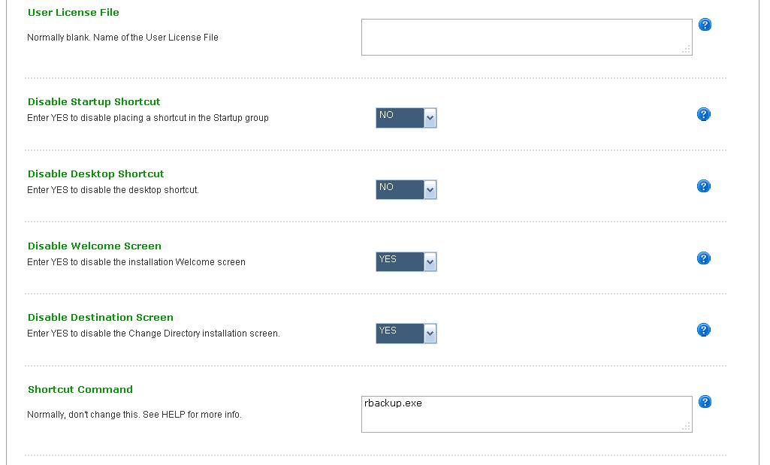The height and width of the screenshot is (465, 770).
Task: View help for Disable Welcome Screen
Action: click(704, 258)
